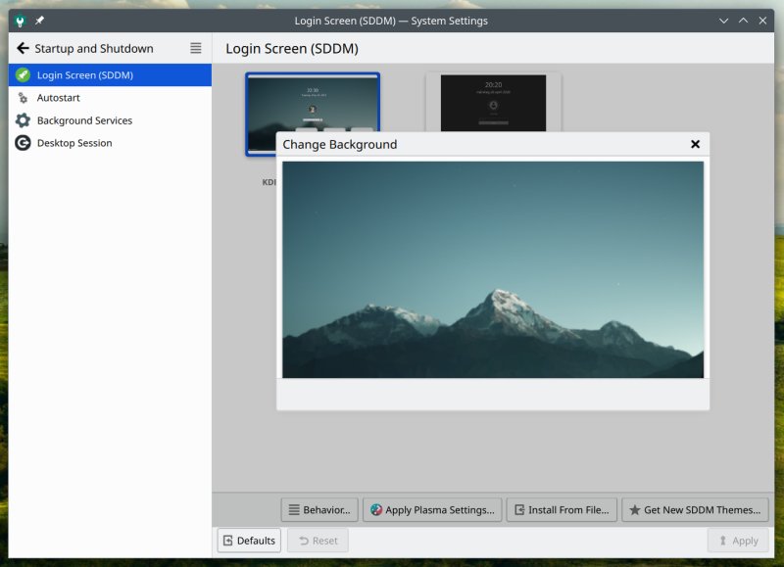Viewport: 784px width, 567px height.
Task: Select Autostart in the sidebar
Action: [x=61, y=97]
